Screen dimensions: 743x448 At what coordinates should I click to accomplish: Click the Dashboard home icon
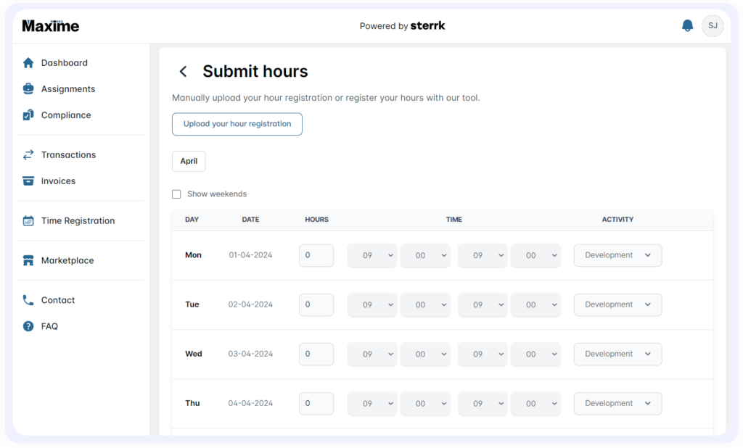tap(28, 63)
